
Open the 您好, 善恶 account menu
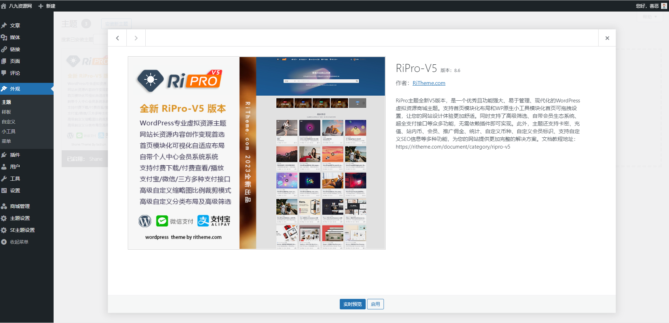click(x=647, y=6)
